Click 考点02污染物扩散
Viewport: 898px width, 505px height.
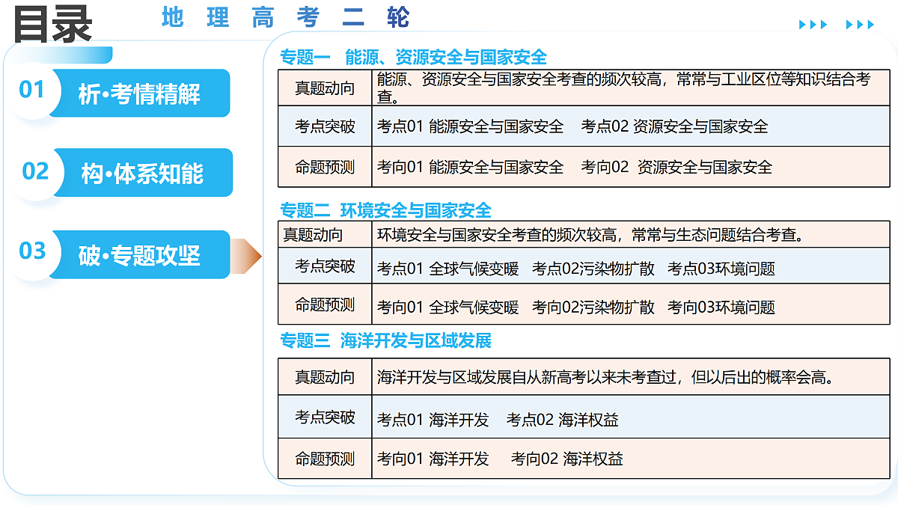(593, 269)
